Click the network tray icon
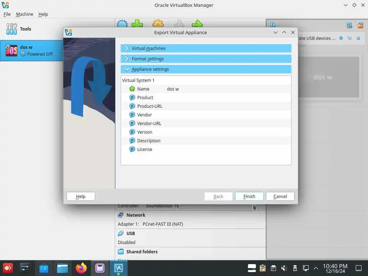Viewport: 368px width, 276px height. point(306,268)
